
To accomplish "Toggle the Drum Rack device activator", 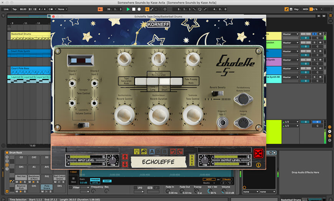I will click(7, 153).
